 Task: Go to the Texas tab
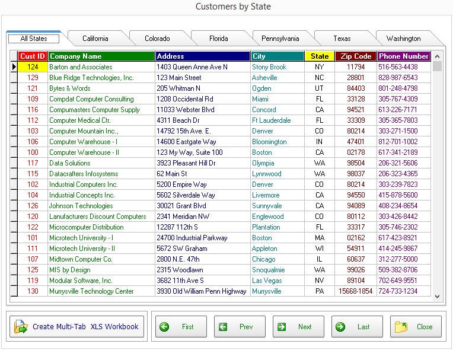click(x=342, y=39)
